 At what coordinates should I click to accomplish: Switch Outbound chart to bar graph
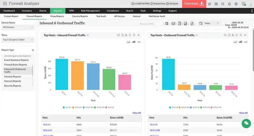[x=240, y=42]
